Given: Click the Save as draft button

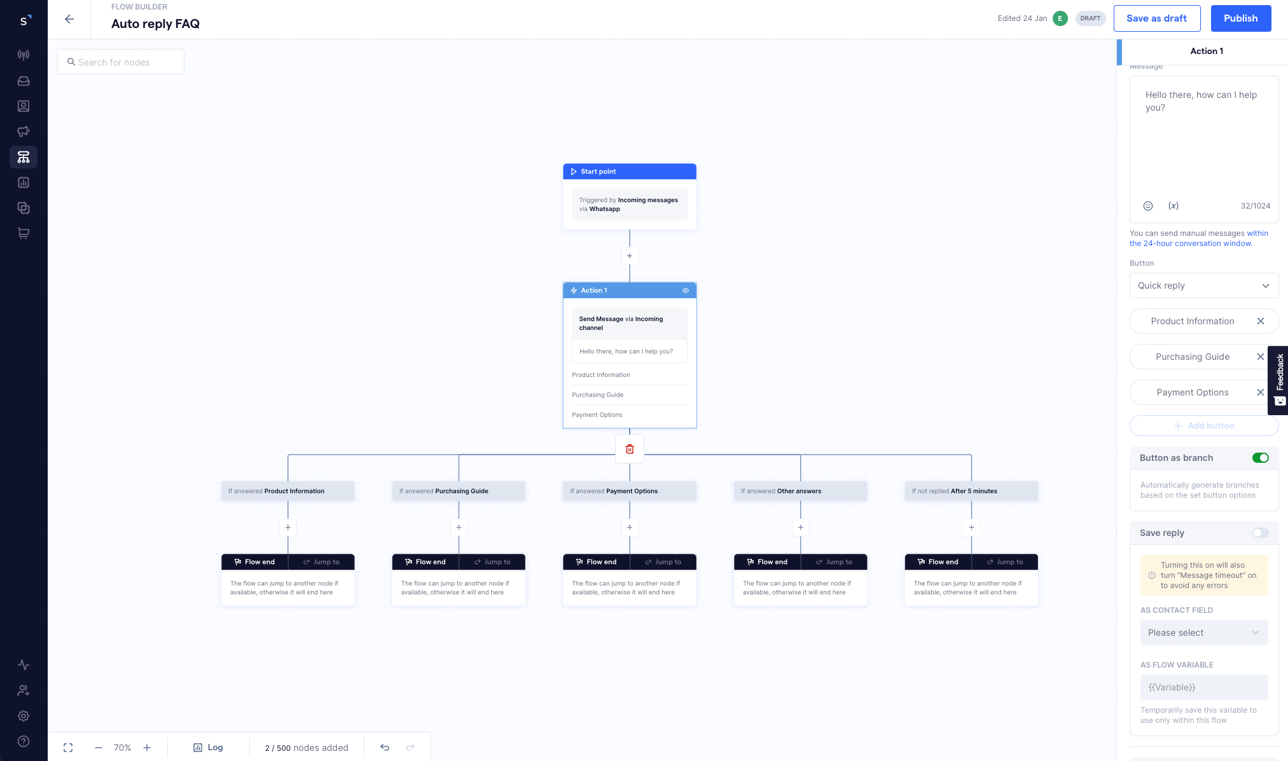Looking at the screenshot, I should (x=1156, y=18).
